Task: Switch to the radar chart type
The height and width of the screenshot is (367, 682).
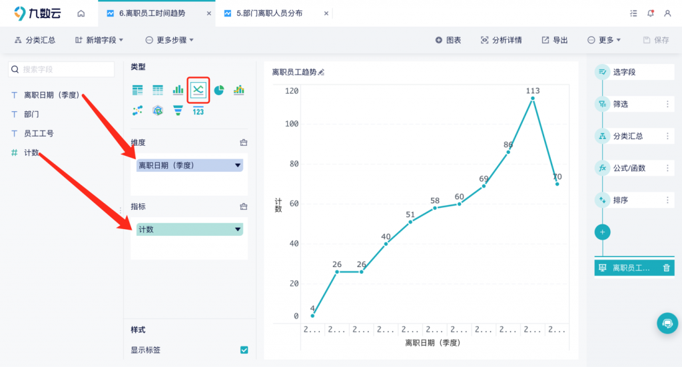Action: coord(158,111)
